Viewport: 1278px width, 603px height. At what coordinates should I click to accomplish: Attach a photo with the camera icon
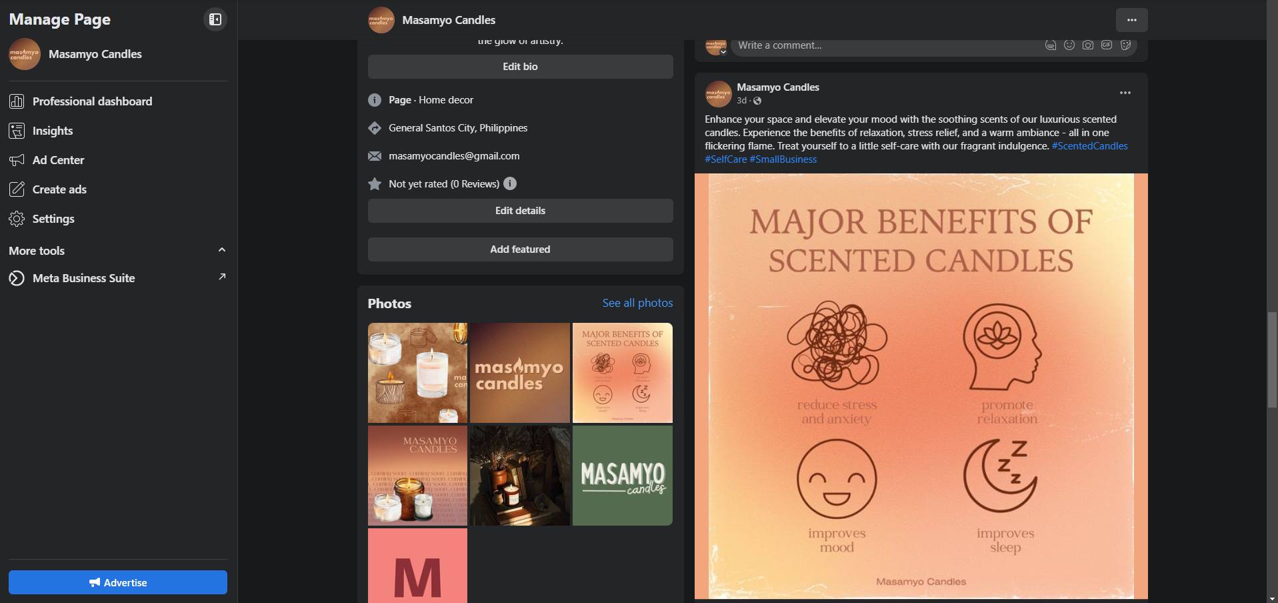pyautogui.click(x=1088, y=45)
